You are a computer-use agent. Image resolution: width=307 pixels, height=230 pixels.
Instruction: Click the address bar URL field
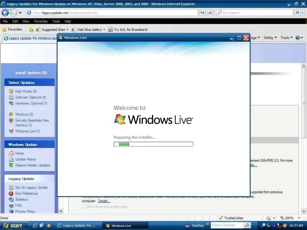(x=112, y=13)
